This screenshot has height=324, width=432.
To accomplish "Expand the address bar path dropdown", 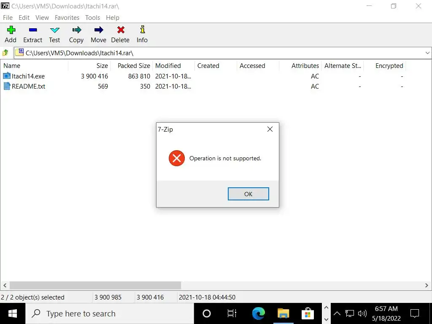I will pos(427,53).
